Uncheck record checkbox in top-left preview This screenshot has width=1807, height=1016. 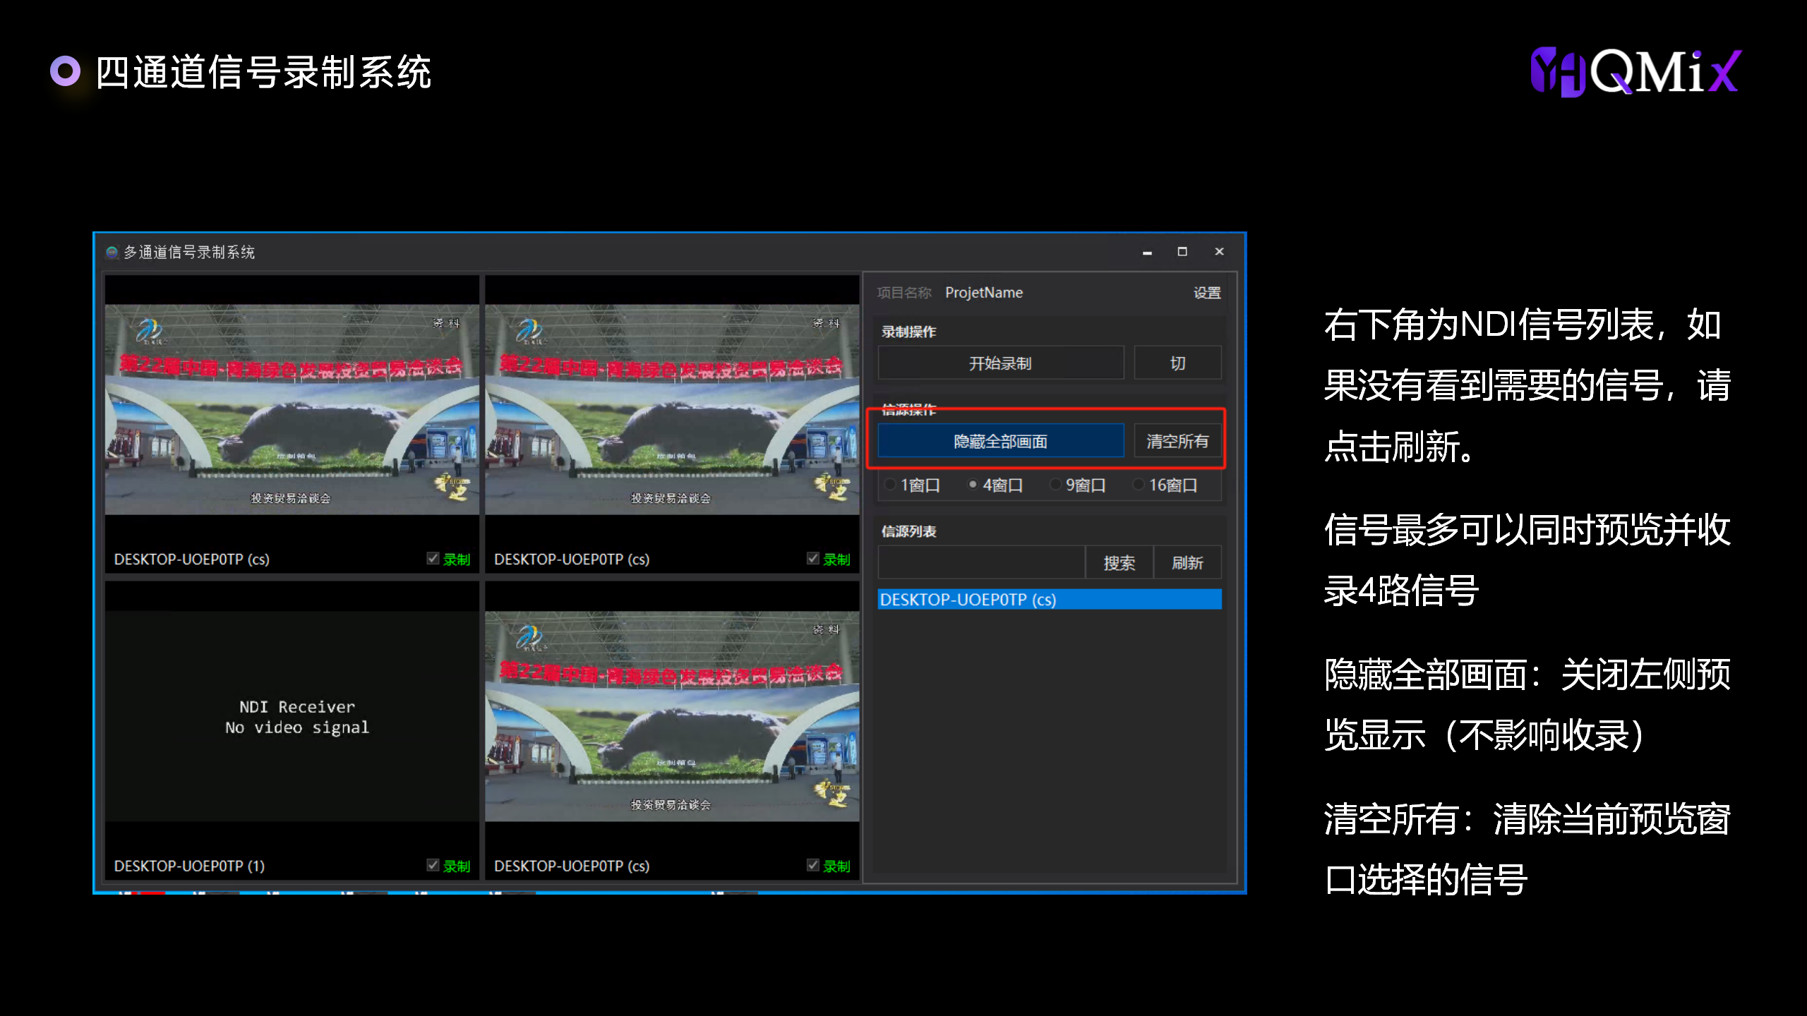(x=433, y=558)
